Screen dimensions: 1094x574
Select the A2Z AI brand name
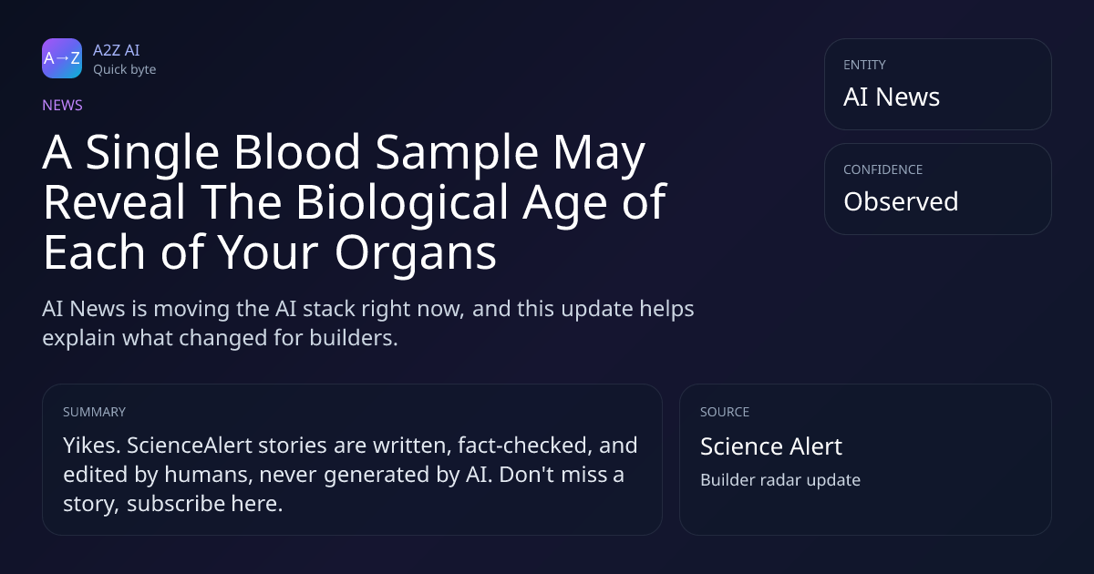click(117, 50)
